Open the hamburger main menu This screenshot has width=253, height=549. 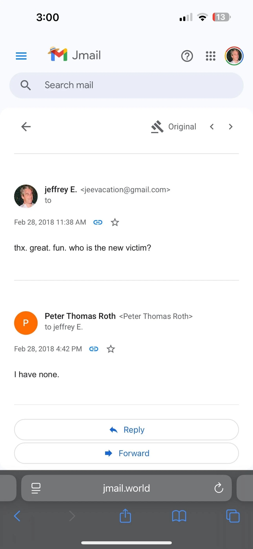(21, 56)
